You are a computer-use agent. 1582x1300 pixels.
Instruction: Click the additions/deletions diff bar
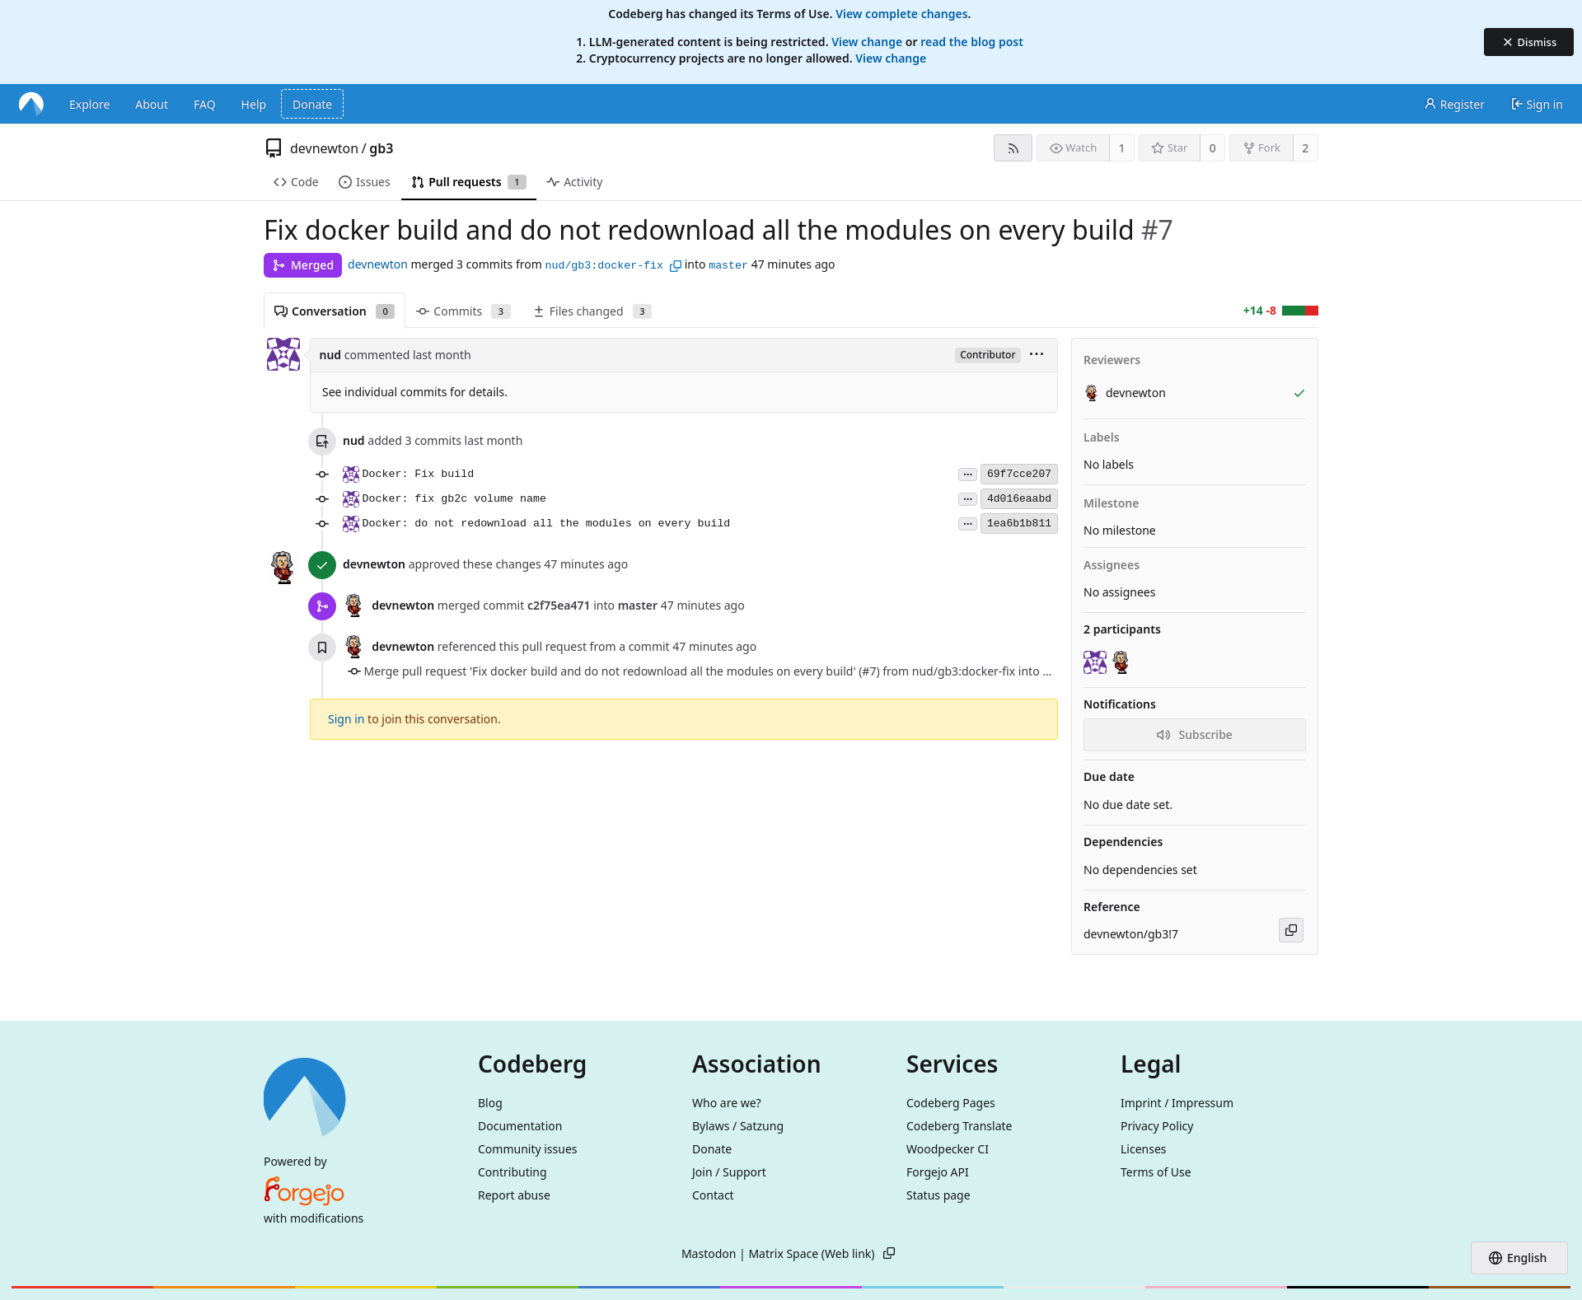click(1300, 311)
